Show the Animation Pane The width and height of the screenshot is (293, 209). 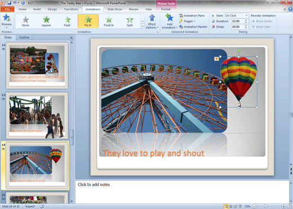[x=192, y=16]
